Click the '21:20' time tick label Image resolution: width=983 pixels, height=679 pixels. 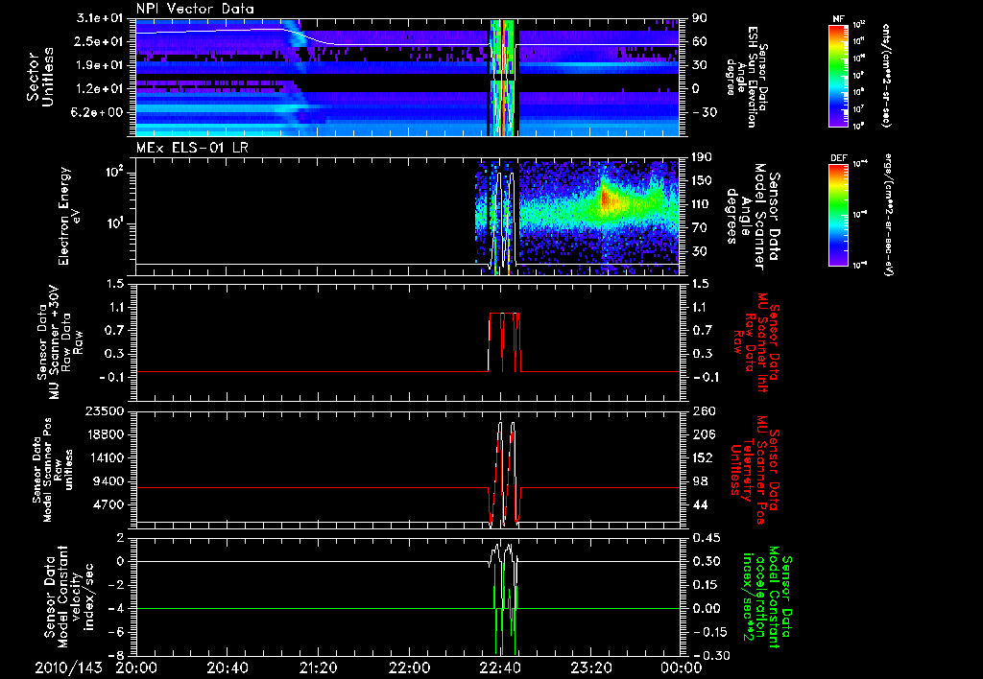[x=319, y=668]
